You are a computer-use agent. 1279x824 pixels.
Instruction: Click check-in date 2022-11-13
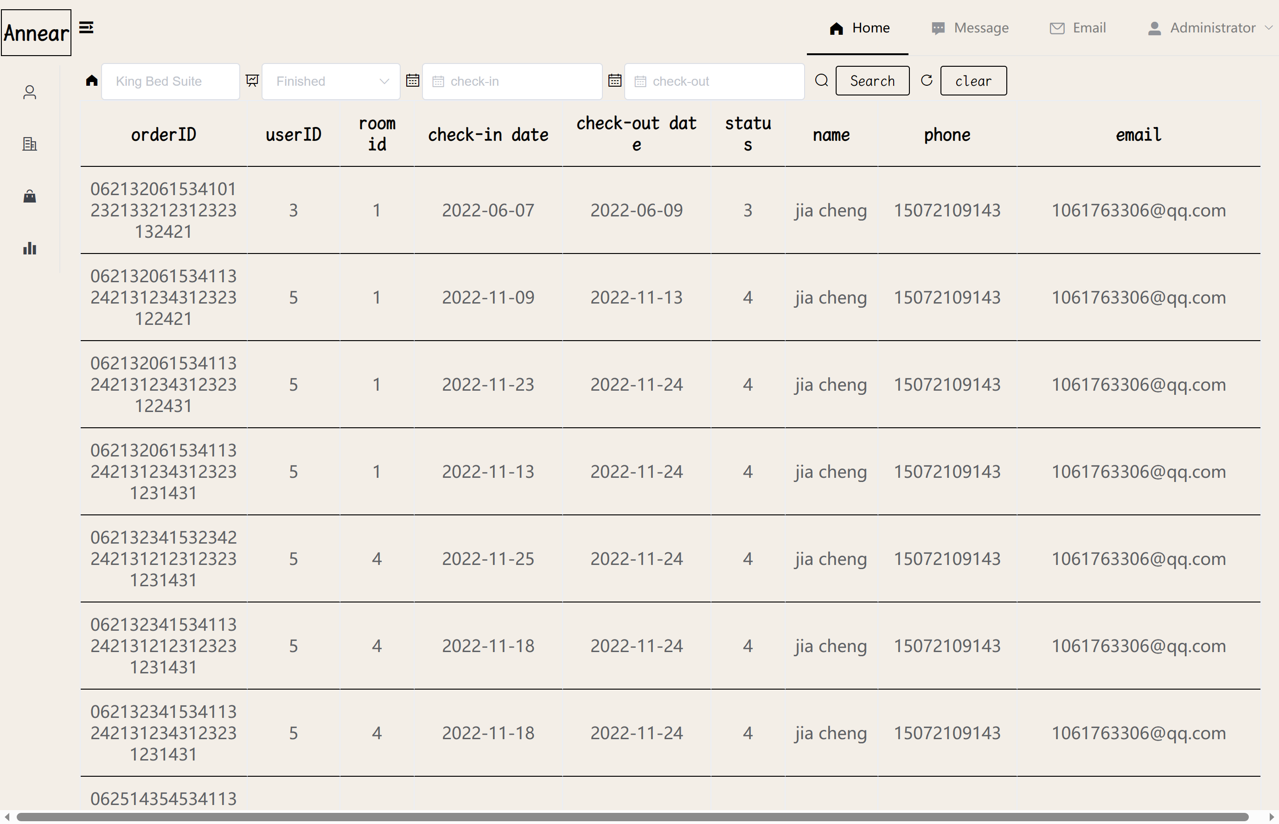point(488,472)
